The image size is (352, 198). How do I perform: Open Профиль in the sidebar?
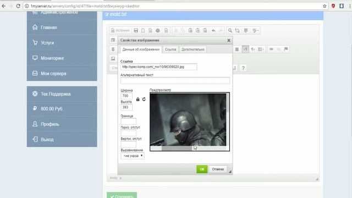tap(62, 124)
